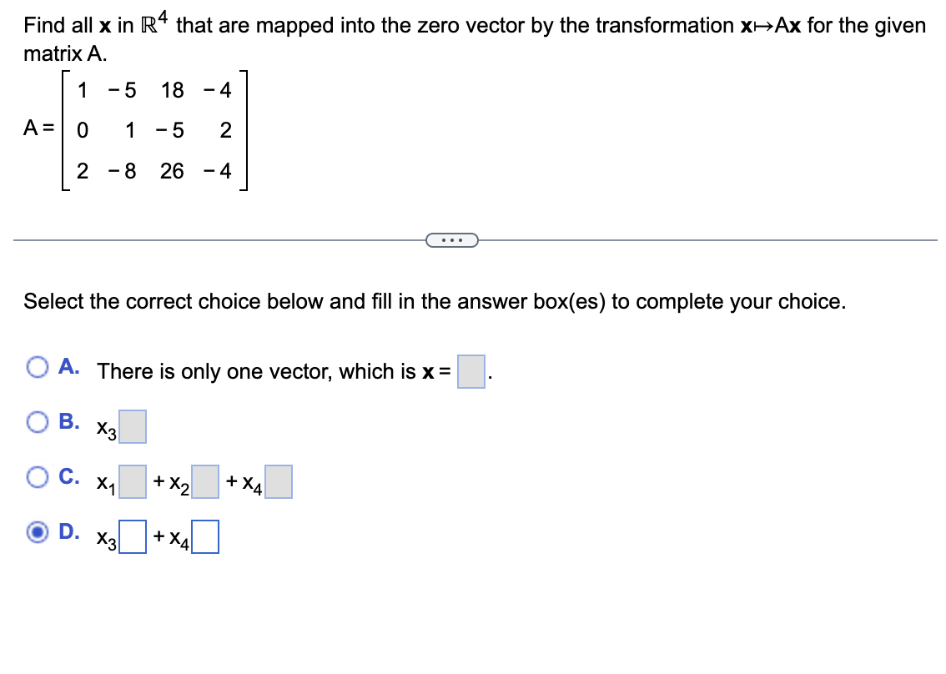946x674 pixels.
Task: Click the x1 coefficient box in choice C
Action: tap(133, 481)
